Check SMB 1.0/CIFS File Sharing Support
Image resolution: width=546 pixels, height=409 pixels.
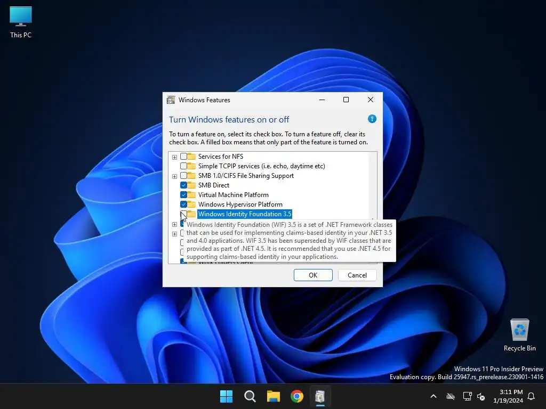pos(183,176)
